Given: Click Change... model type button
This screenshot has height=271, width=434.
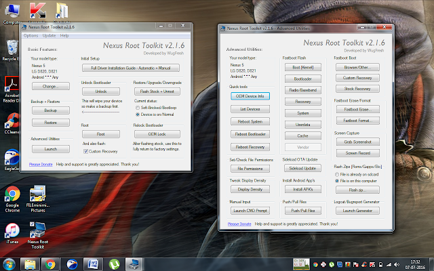Looking at the screenshot, I should click(x=51, y=86).
